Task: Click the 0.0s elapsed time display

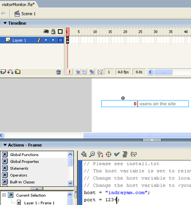Action: [x=139, y=72]
